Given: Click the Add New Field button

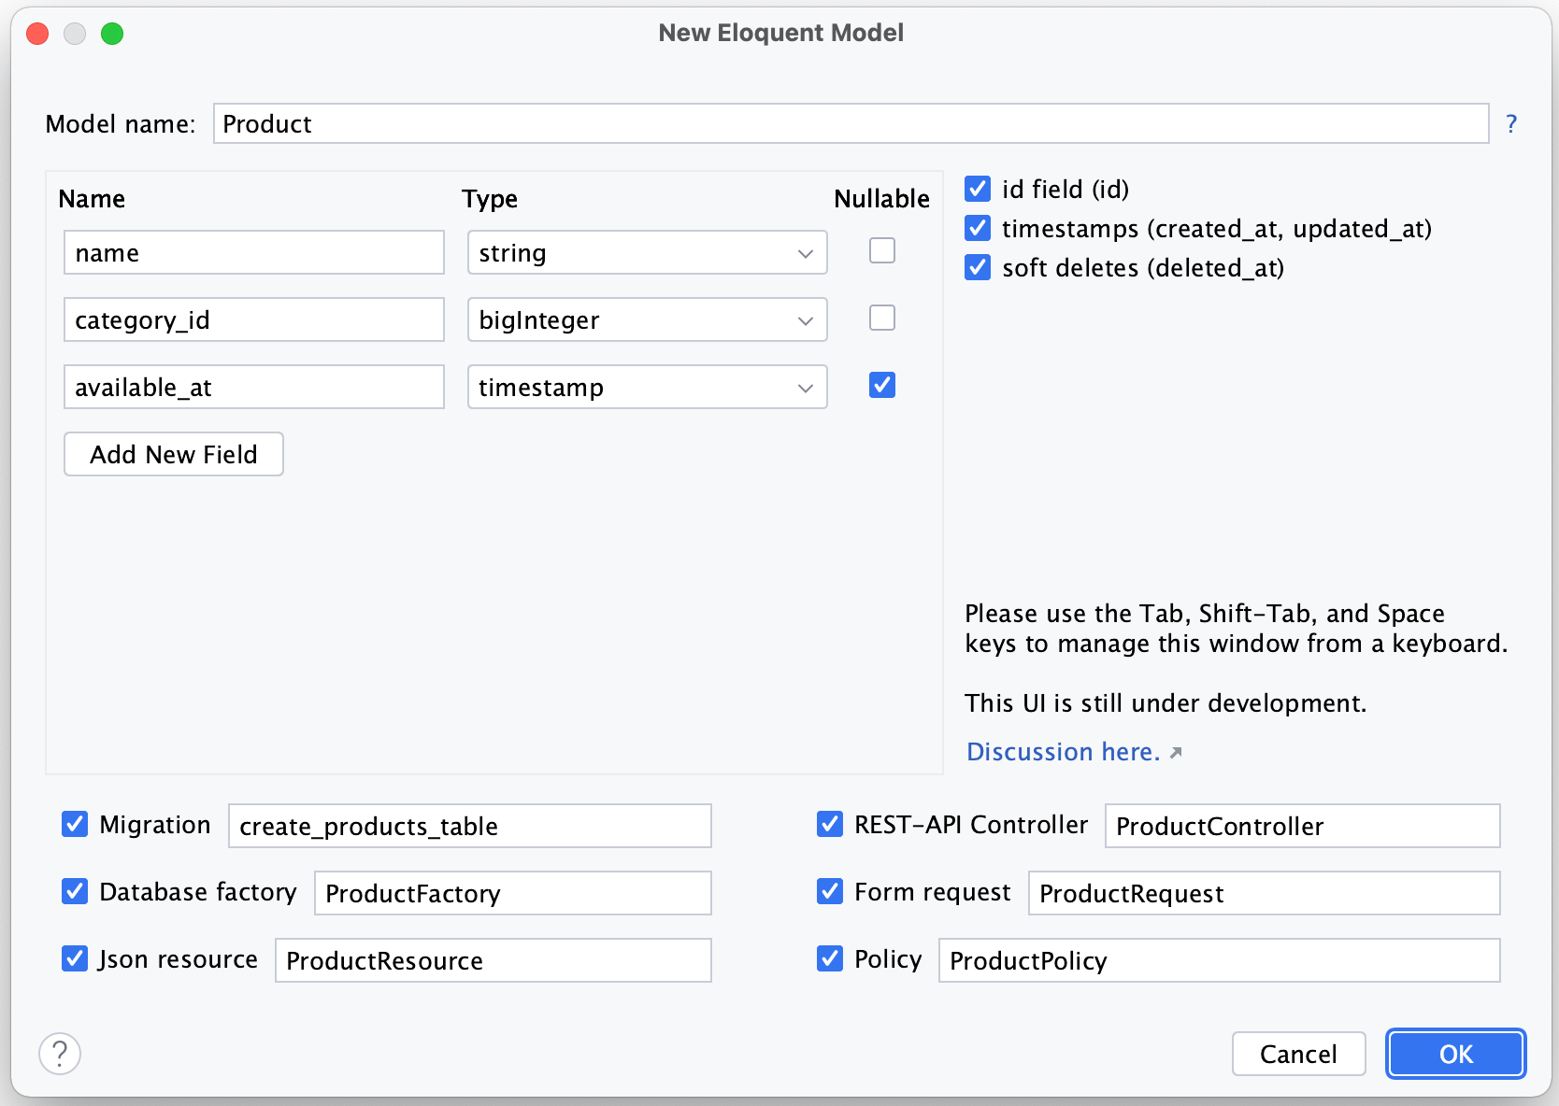Looking at the screenshot, I should pyautogui.click(x=174, y=455).
